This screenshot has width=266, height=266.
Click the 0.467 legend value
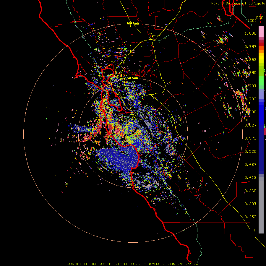pos(250,165)
